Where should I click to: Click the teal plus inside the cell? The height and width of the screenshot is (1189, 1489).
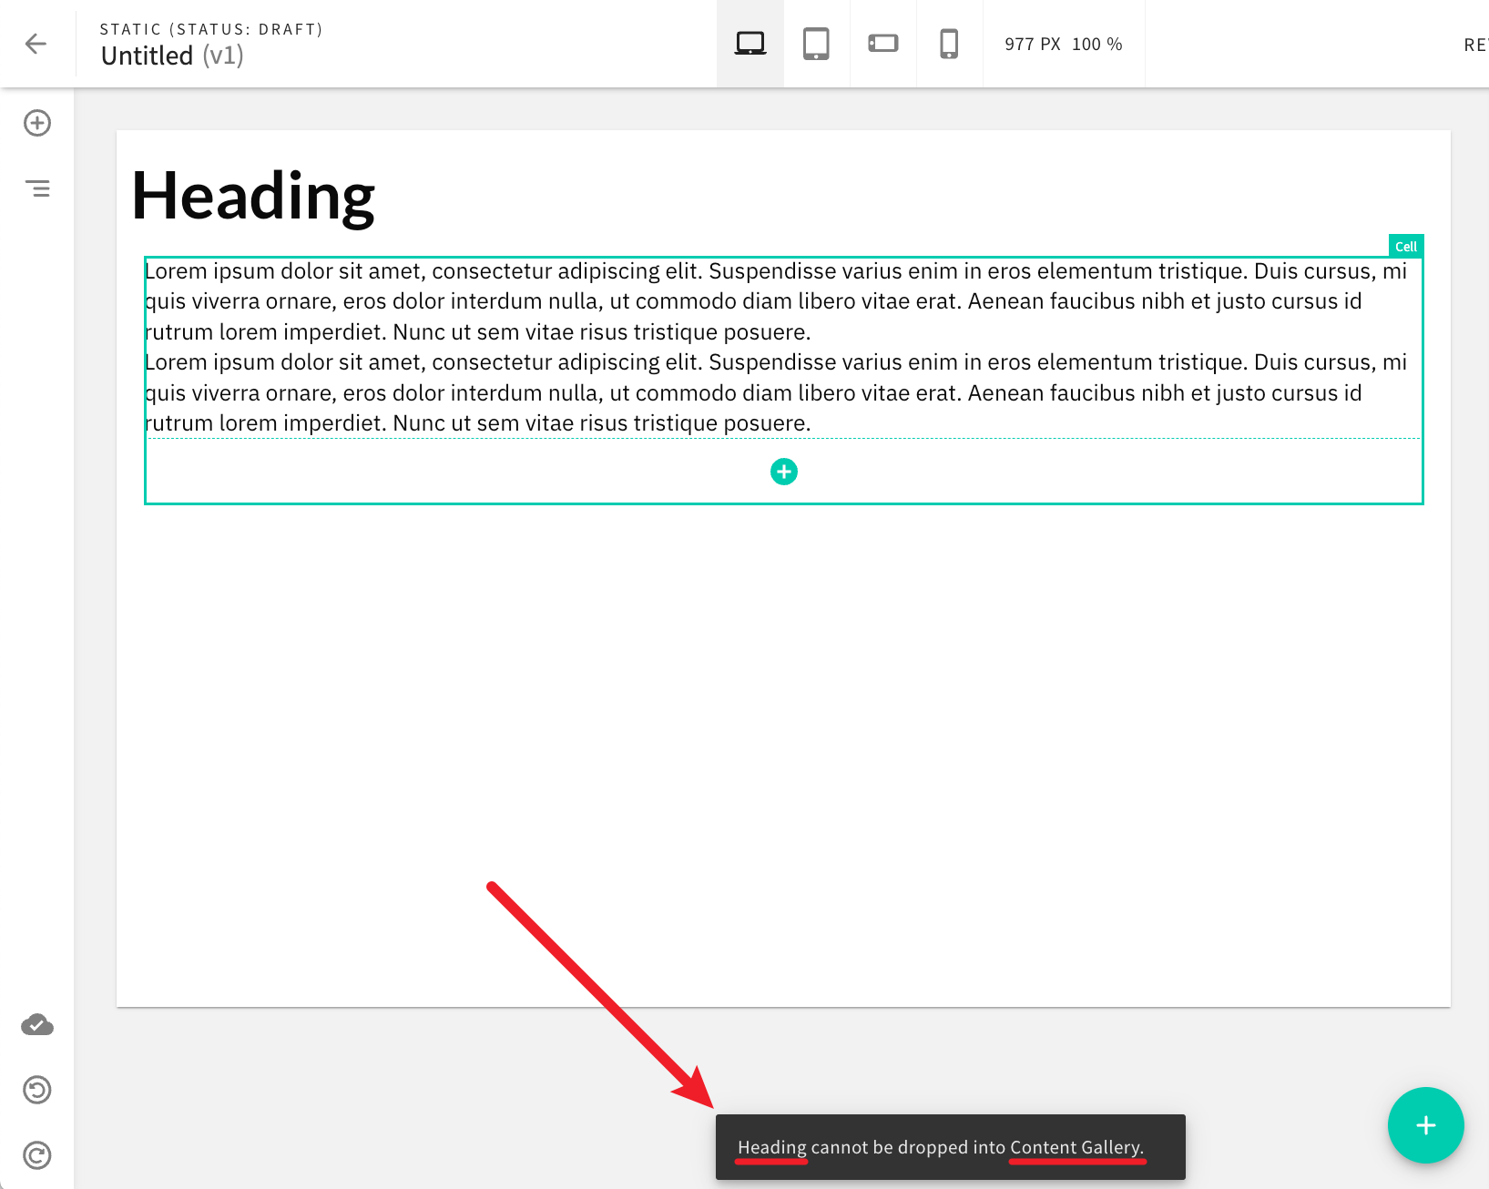tap(783, 472)
